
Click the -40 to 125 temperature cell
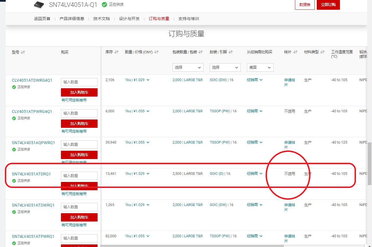(x=339, y=142)
